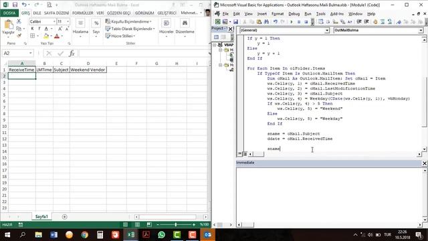Open the OutMailBulma procedure dropdown
Screen dimensions: 428x241
pyautogui.click(x=421, y=30)
